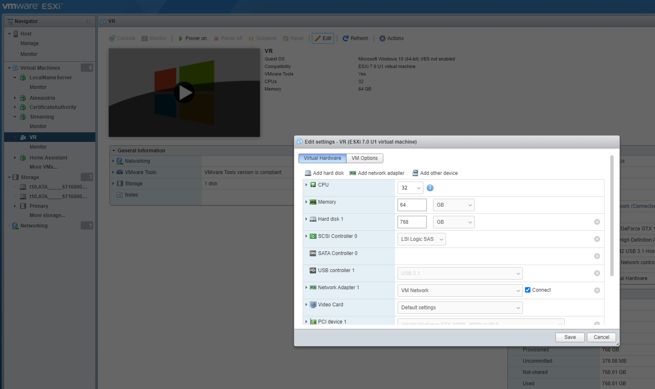The width and height of the screenshot is (655, 389).
Task: Expand the Alexandria tree node
Action: coord(15,98)
